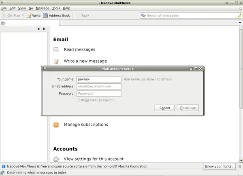The width and height of the screenshot is (243, 176).
Task: Click the Know your rights button
Action: point(220,166)
